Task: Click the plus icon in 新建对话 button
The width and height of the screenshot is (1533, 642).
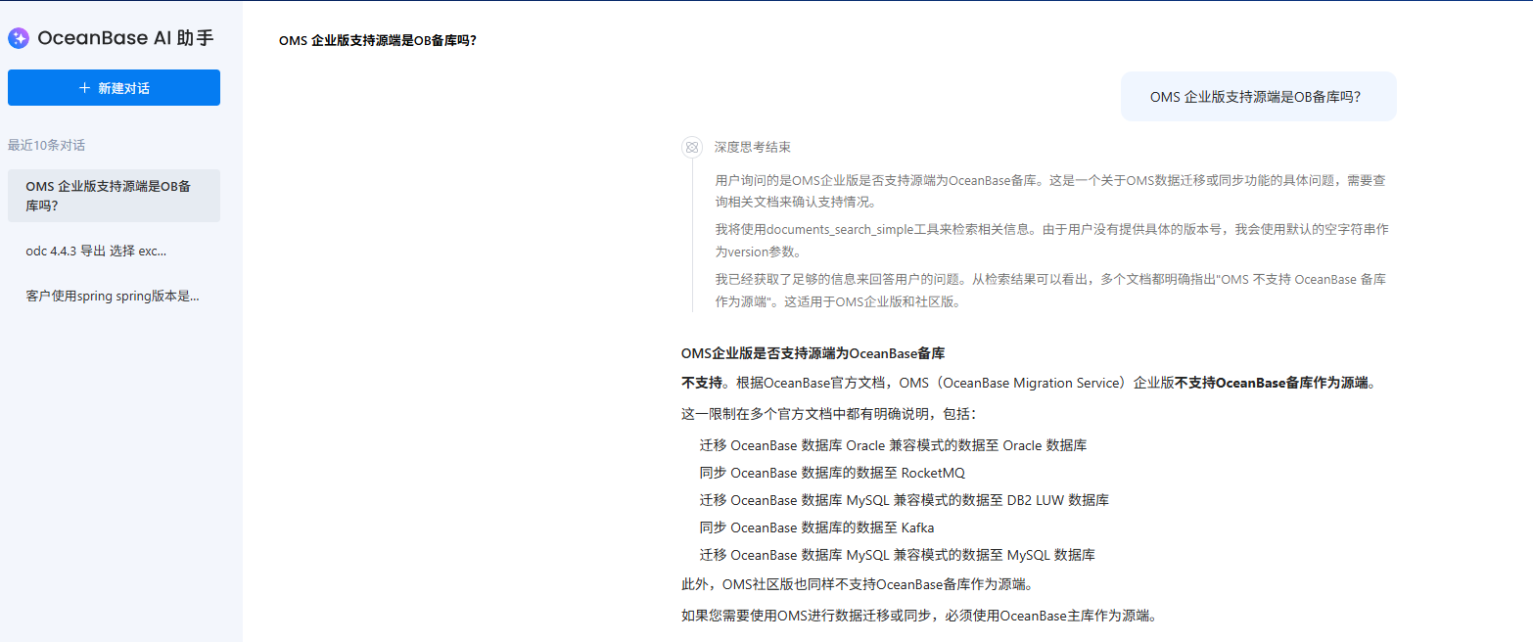Action: (84, 88)
